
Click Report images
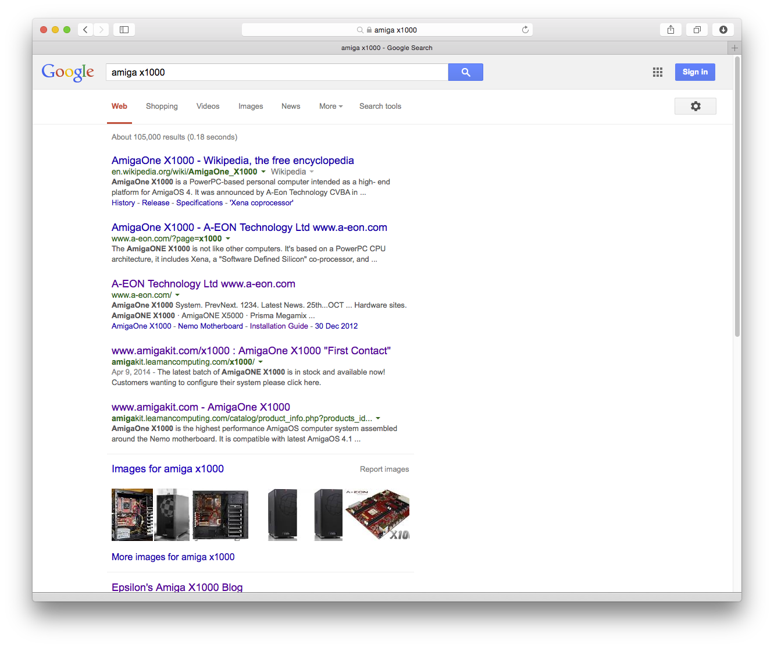tap(384, 469)
